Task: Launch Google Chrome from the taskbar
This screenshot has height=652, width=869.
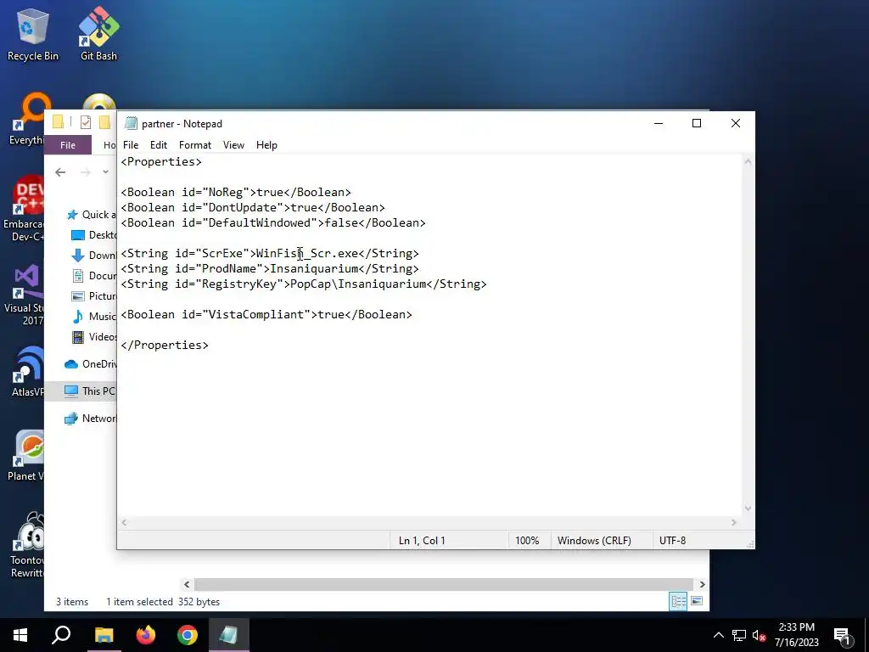Action: pyautogui.click(x=188, y=635)
